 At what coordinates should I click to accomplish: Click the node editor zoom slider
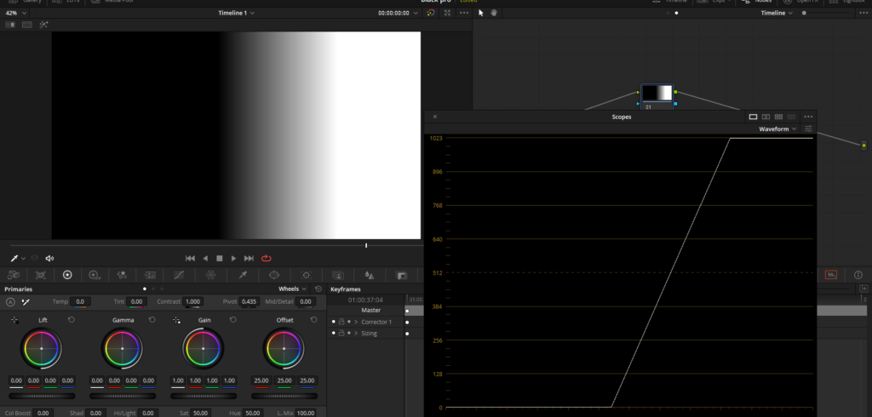coord(826,13)
